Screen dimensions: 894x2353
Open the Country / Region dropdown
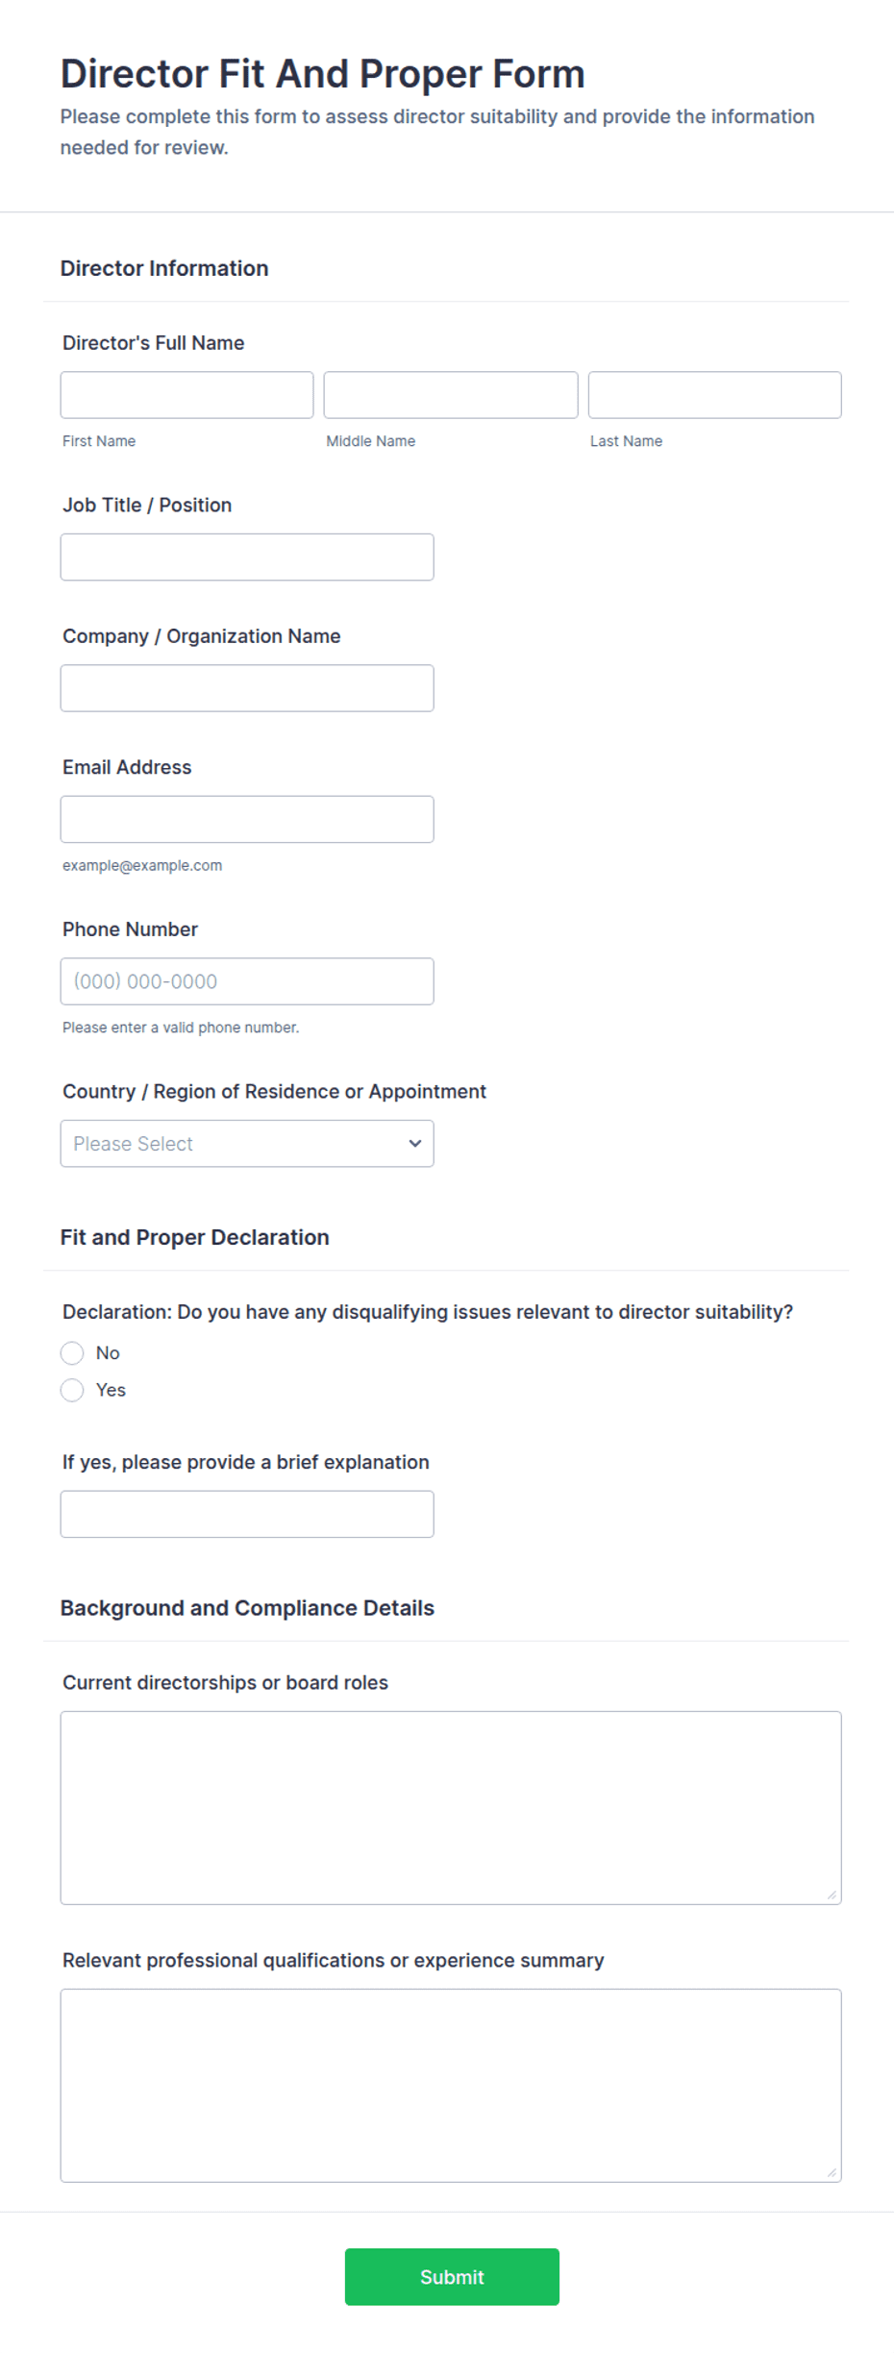[247, 1144]
